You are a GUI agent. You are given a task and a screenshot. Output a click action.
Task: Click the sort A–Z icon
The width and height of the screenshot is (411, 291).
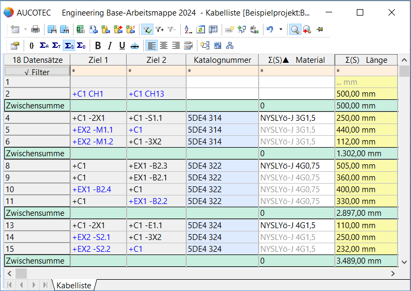[x=188, y=30]
